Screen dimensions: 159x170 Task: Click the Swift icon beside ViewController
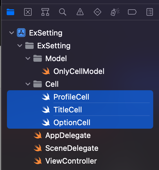[38, 161]
